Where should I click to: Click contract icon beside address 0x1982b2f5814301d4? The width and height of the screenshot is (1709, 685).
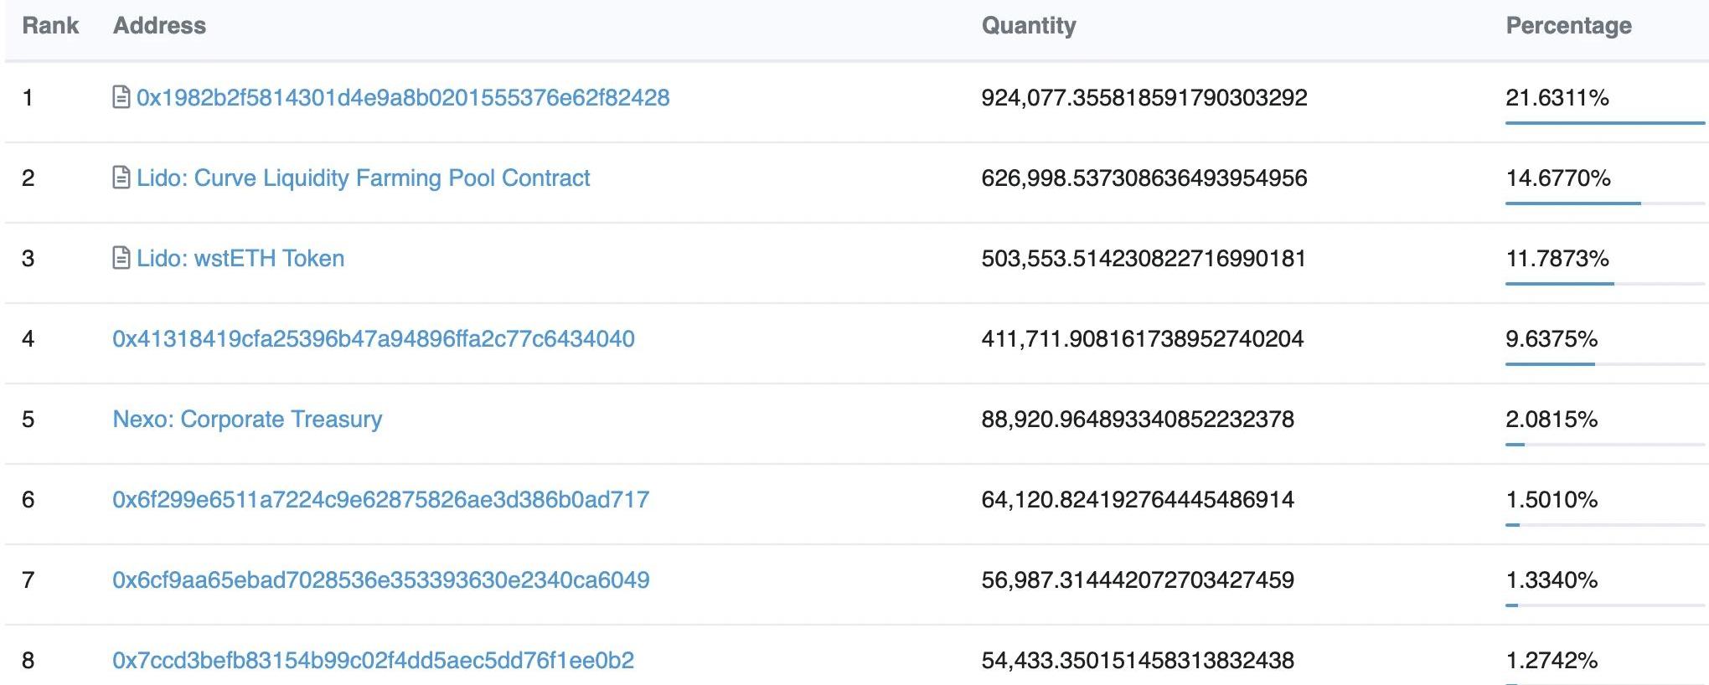[x=121, y=97]
